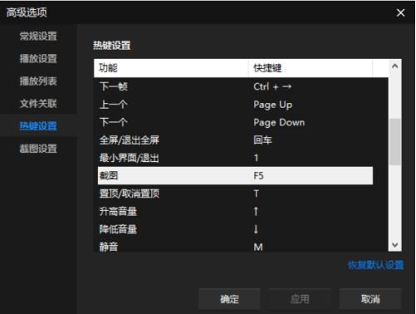Open the 常规设置 tab
Viewport: 416px width, 314px height.
pos(38,36)
